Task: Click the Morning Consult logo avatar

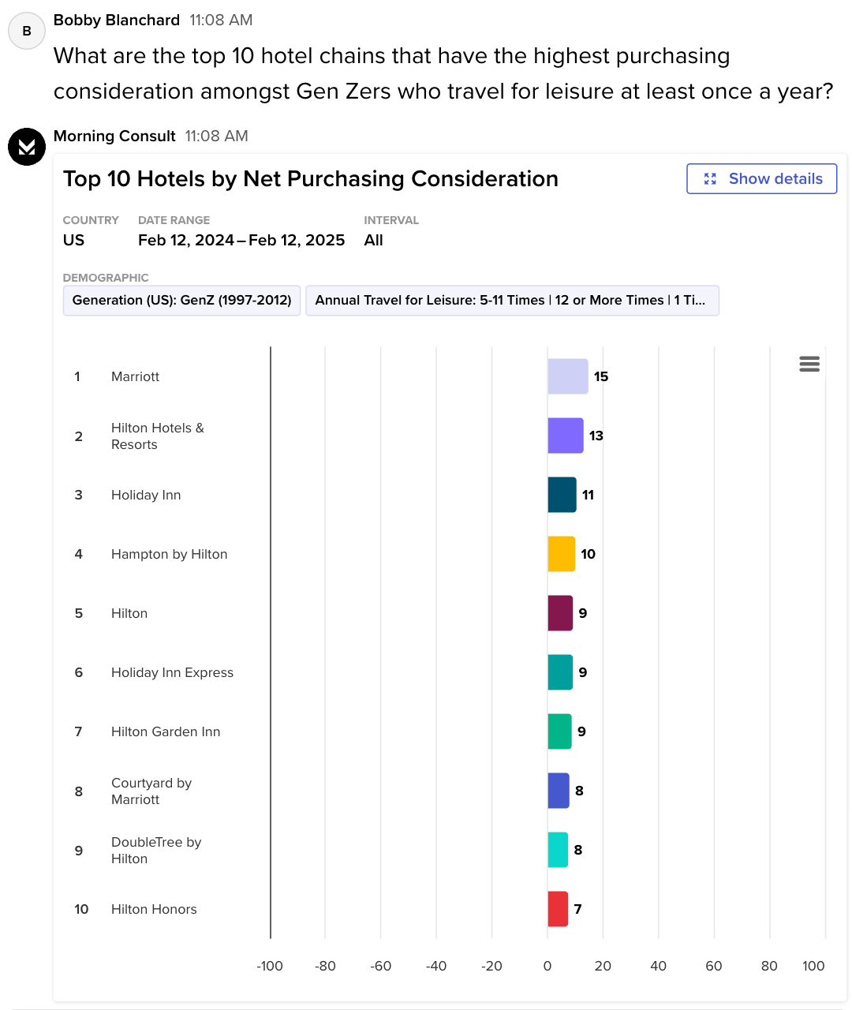Action: [27, 147]
